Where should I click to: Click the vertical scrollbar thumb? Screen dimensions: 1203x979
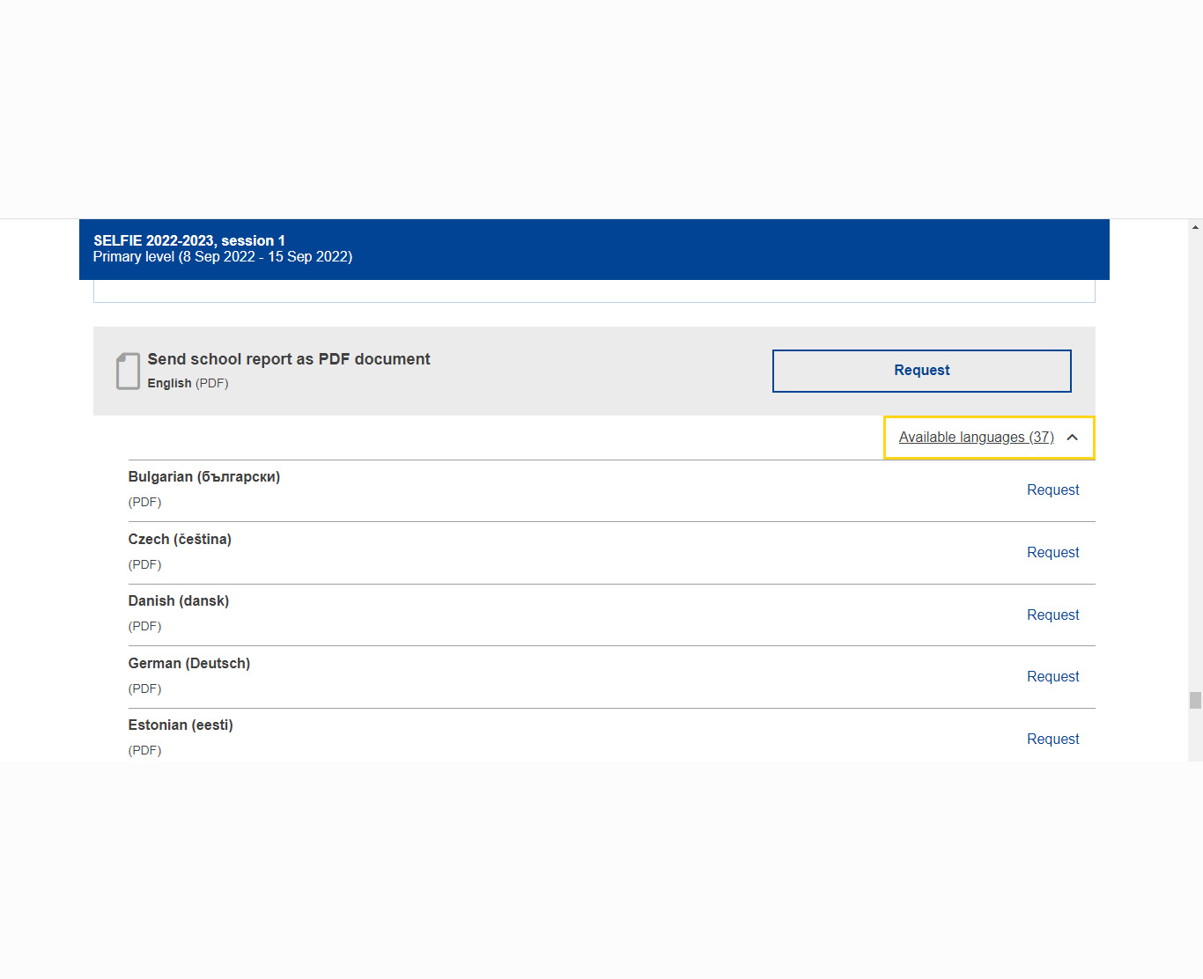click(x=1195, y=700)
